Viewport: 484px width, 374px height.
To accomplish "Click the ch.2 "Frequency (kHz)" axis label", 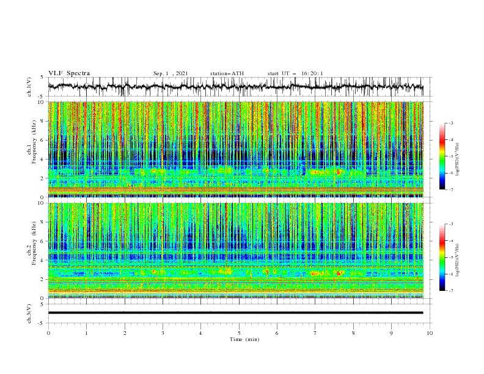I will tap(34, 243).
